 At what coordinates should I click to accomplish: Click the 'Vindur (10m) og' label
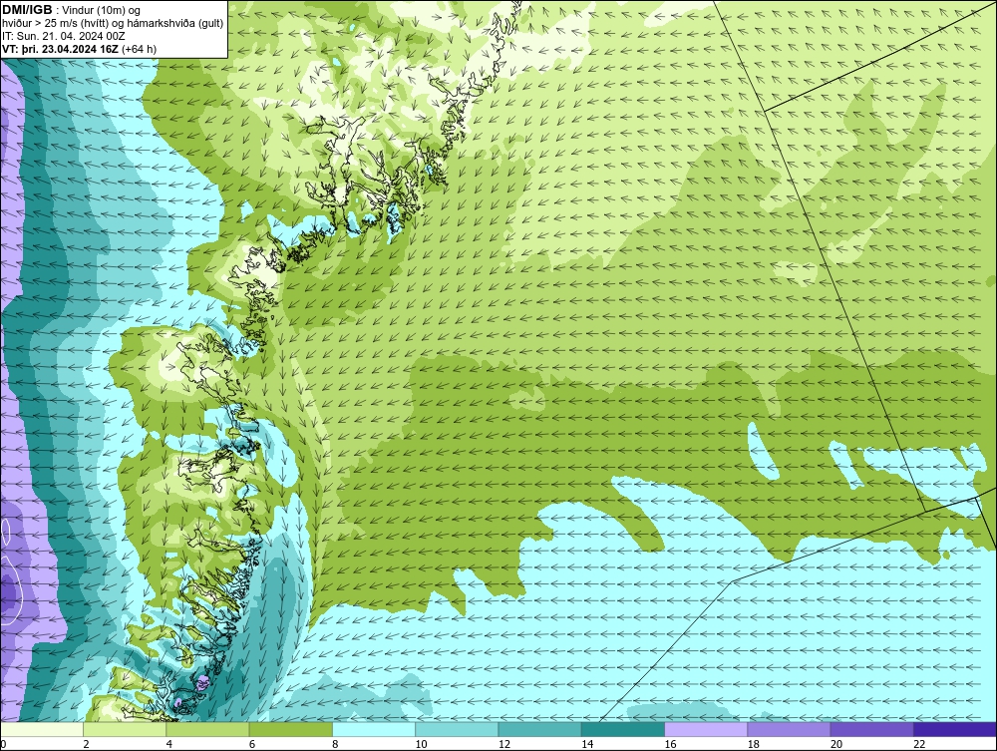102,10
